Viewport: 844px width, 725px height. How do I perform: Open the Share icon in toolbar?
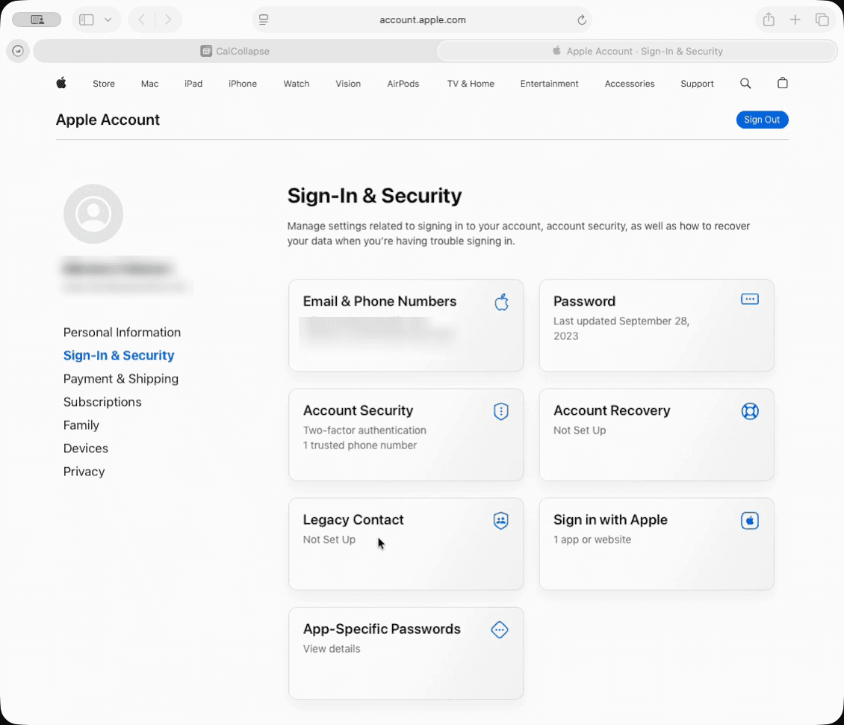769,19
